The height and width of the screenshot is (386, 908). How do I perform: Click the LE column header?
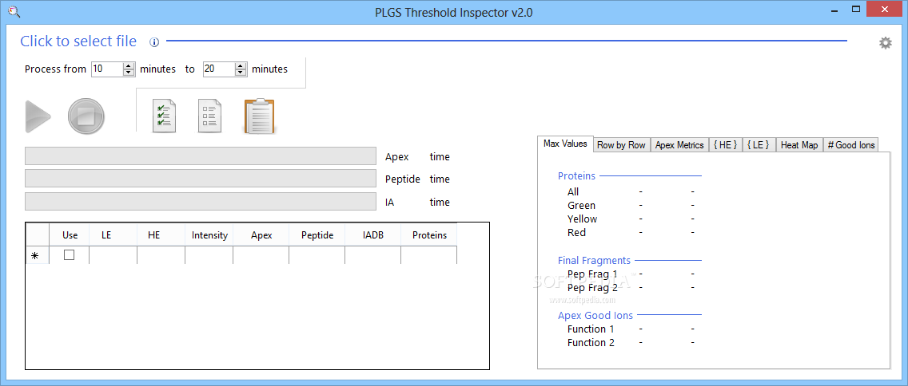(x=113, y=235)
